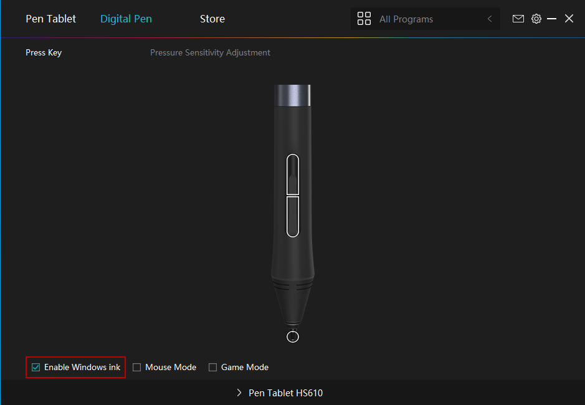The height and width of the screenshot is (405, 585).
Task: Open settings via gear icon
Action: tap(536, 19)
